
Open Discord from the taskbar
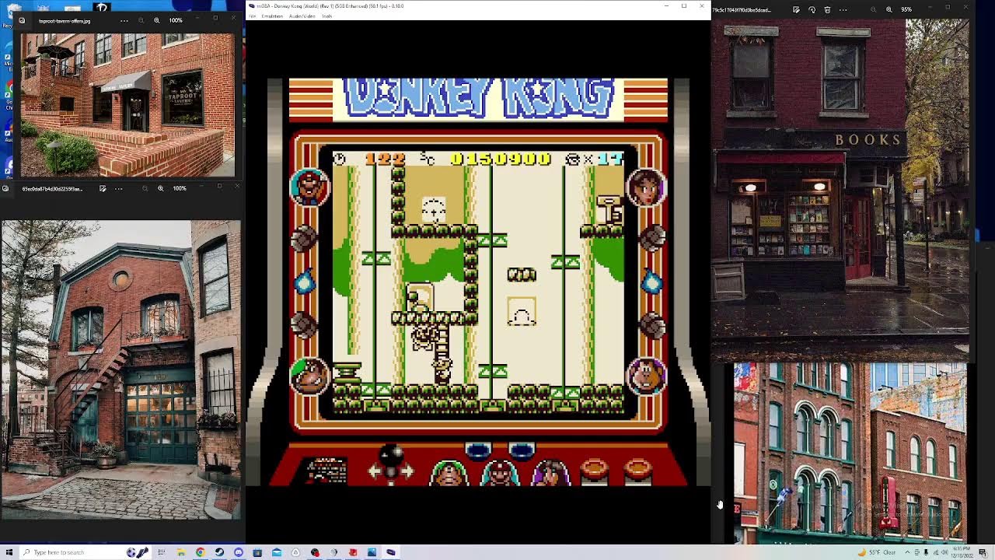[x=239, y=552]
